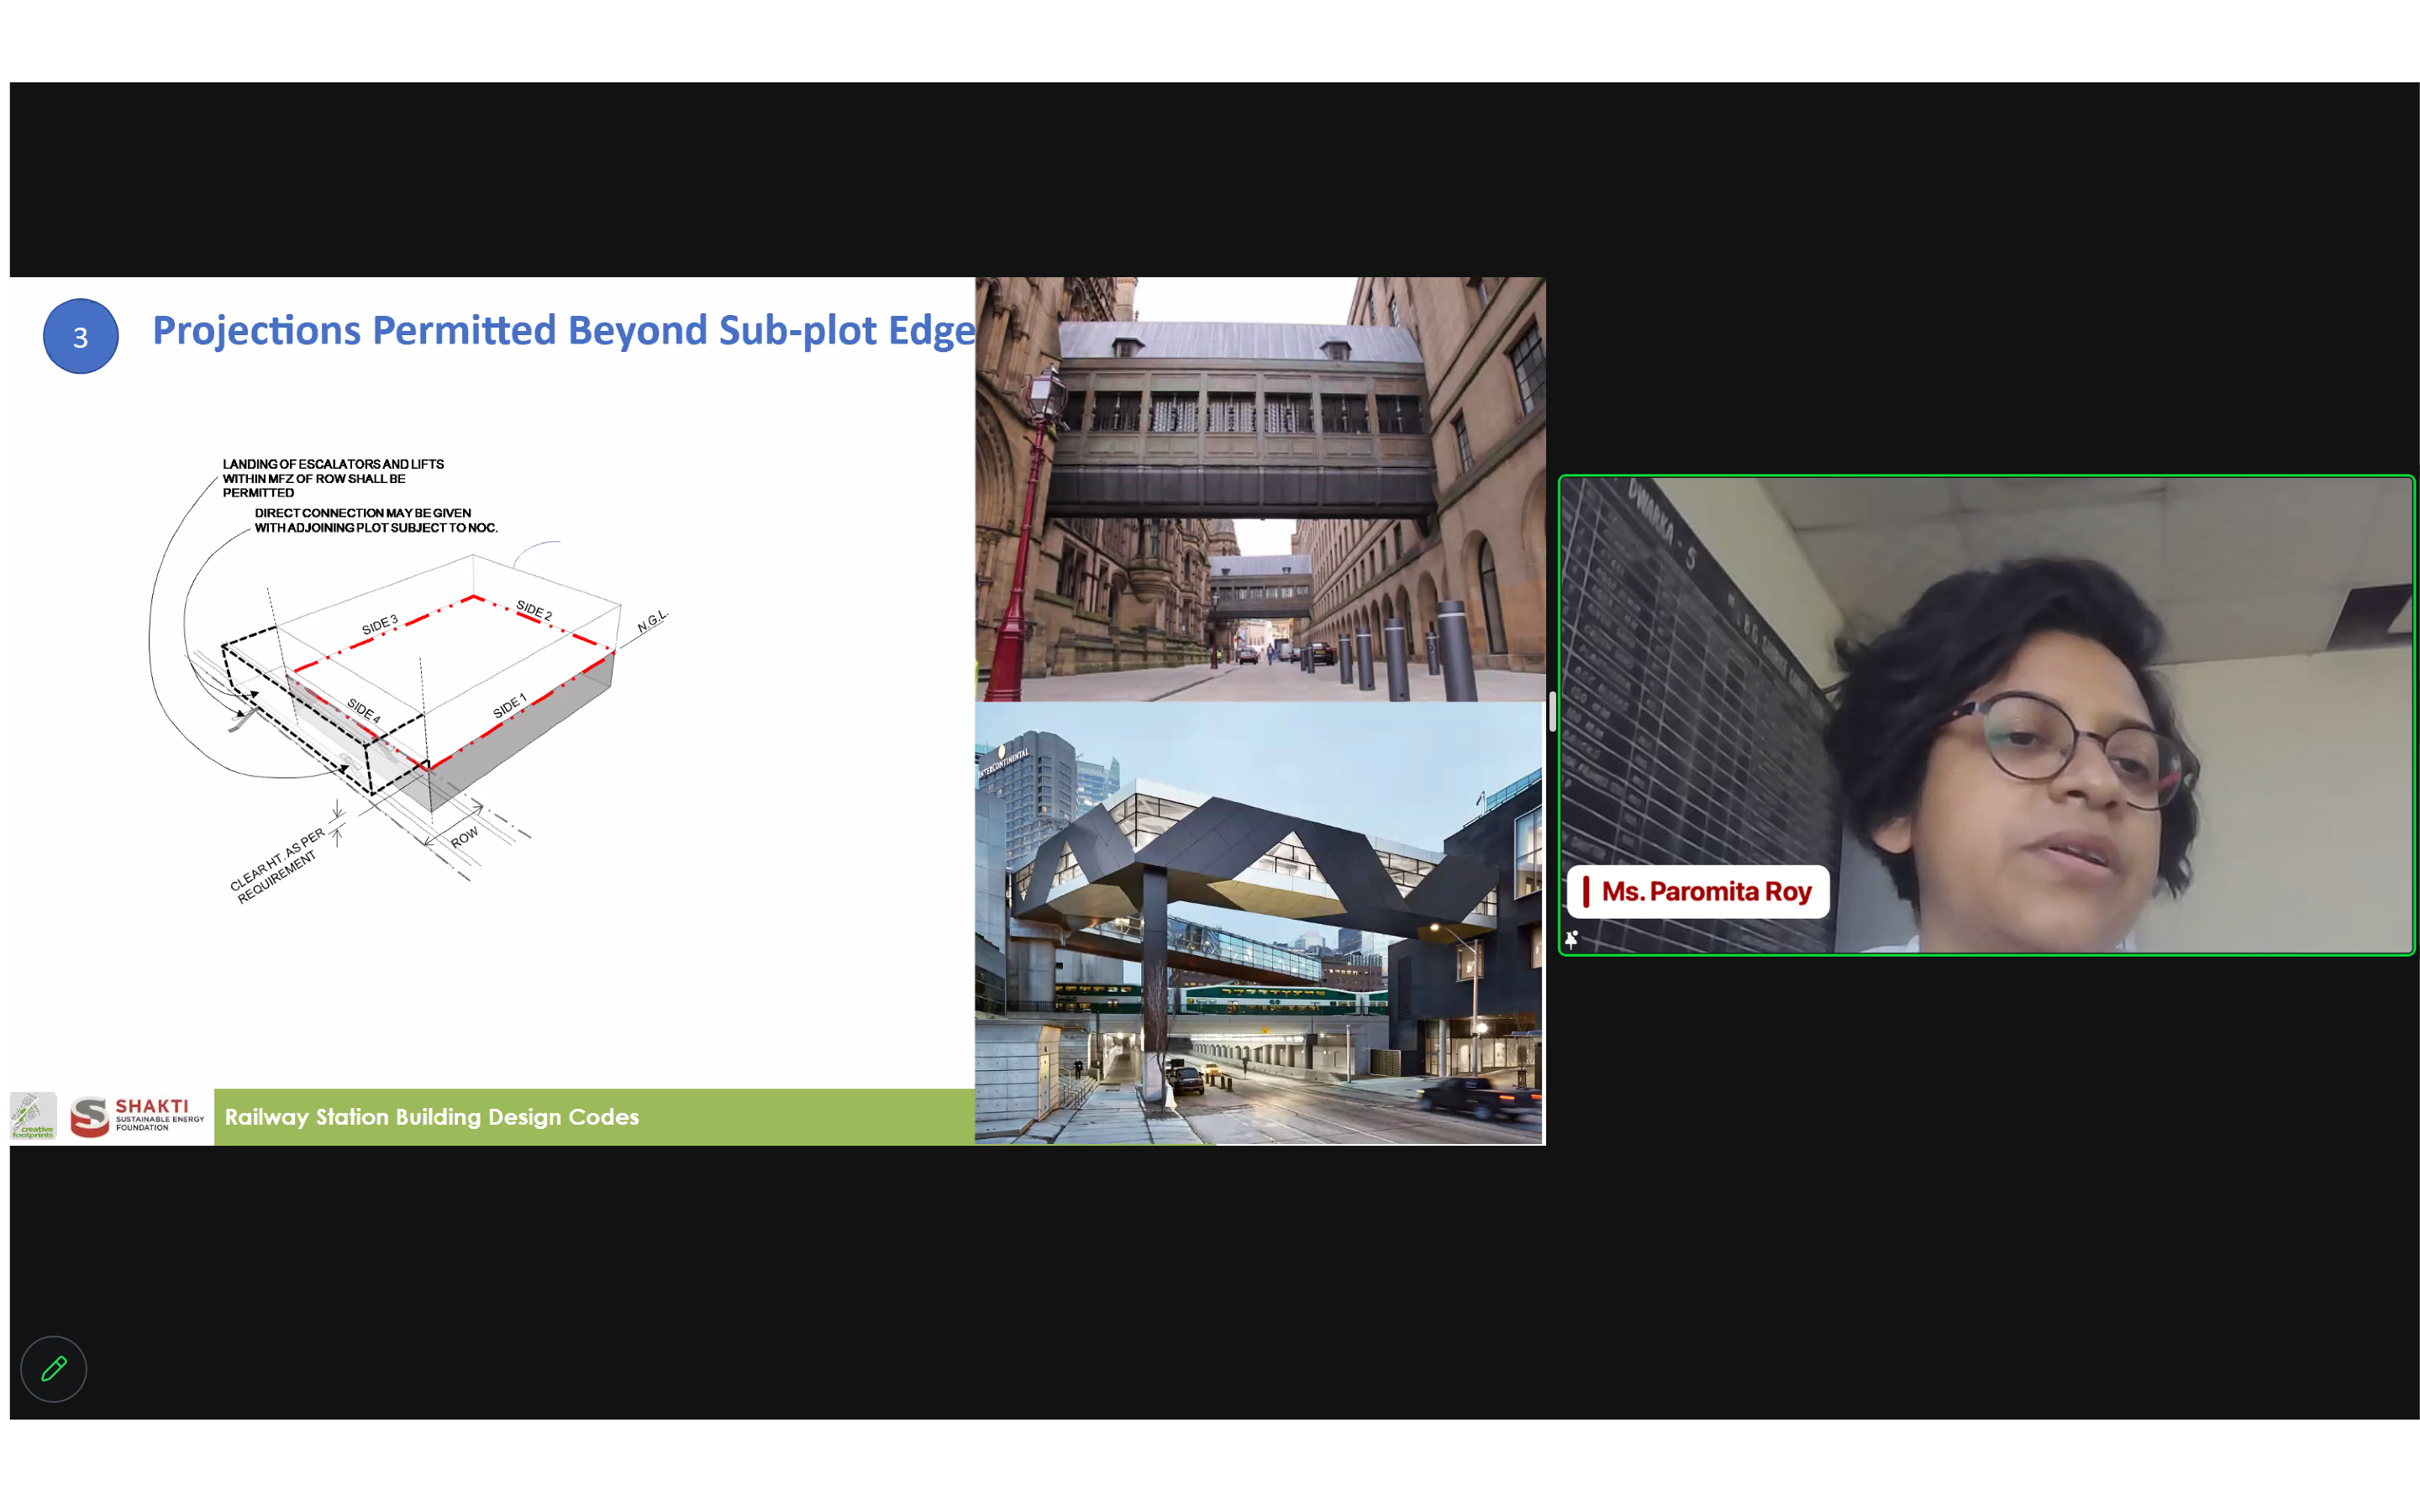Click the SIDE 3 label in diagram
Screen dimensions: 2420x1512
tap(380, 625)
